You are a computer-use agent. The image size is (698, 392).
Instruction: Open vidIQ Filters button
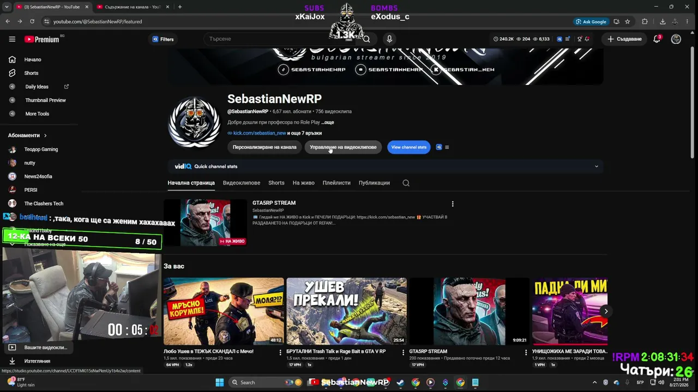pos(163,39)
